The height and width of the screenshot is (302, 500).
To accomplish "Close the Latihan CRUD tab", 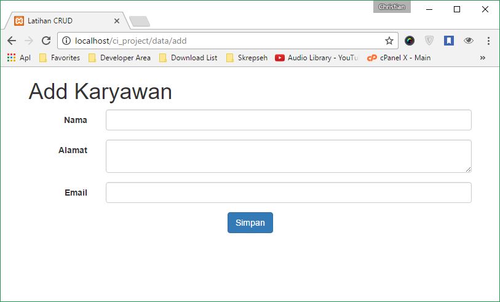I will click(x=117, y=21).
